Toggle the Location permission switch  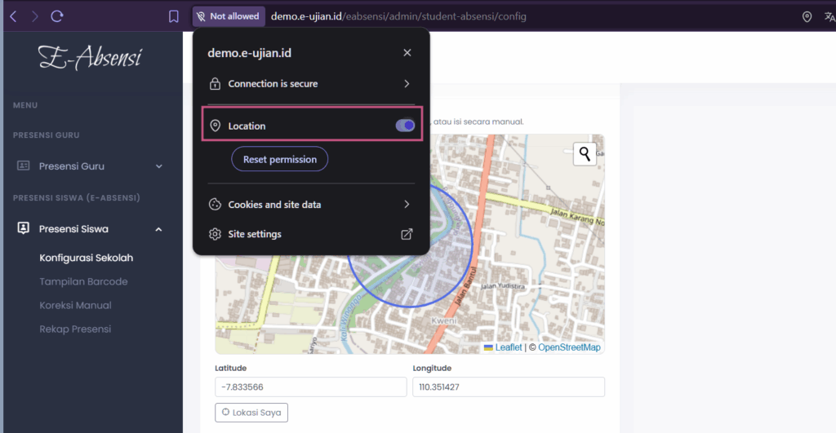[405, 125]
